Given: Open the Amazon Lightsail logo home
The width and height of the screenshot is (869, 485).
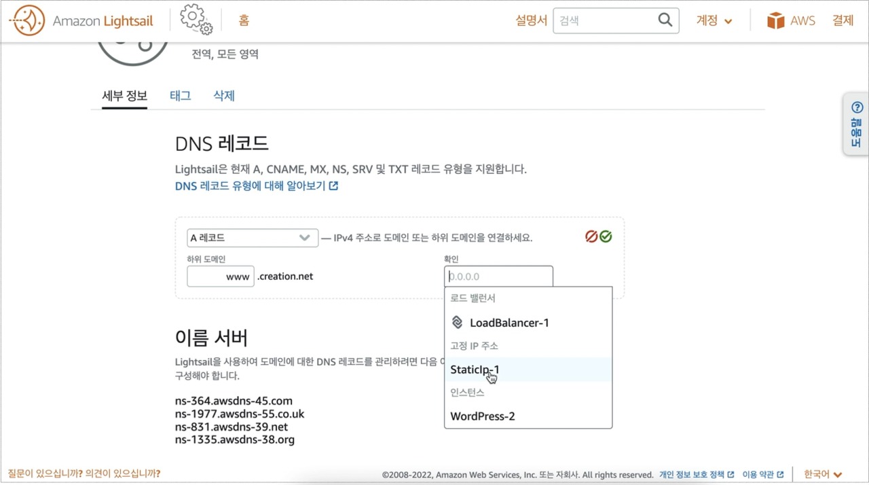Looking at the screenshot, I should click(81, 20).
